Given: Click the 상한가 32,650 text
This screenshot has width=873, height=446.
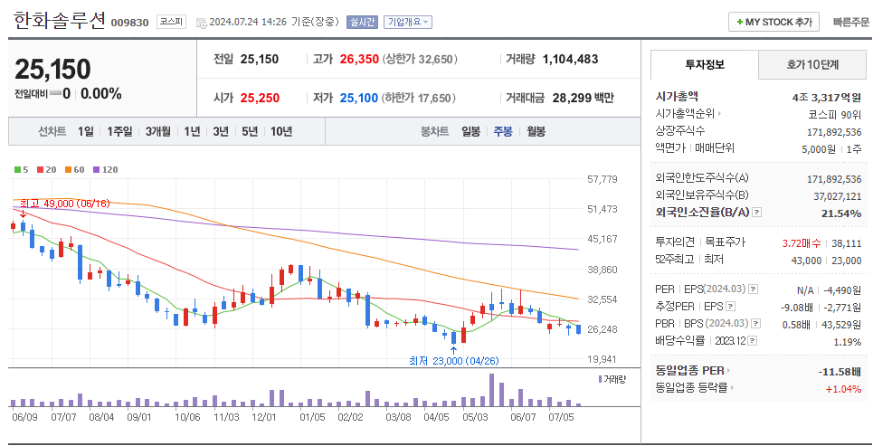Looking at the screenshot, I should click(421, 59).
